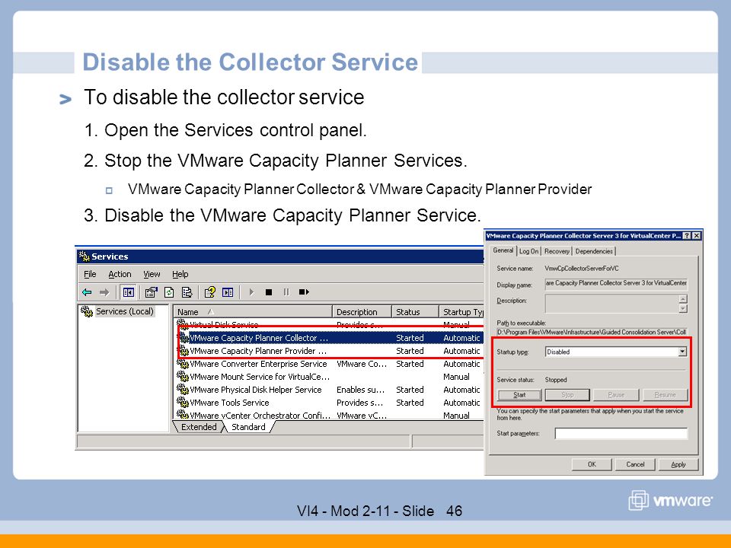The width and height of the screenshot is (731, 548).
Task: Select VMware Mount Service for VirtualCenter row
Action: click(330, 377)
